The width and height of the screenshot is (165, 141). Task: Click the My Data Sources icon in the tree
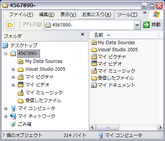(21, 61)
